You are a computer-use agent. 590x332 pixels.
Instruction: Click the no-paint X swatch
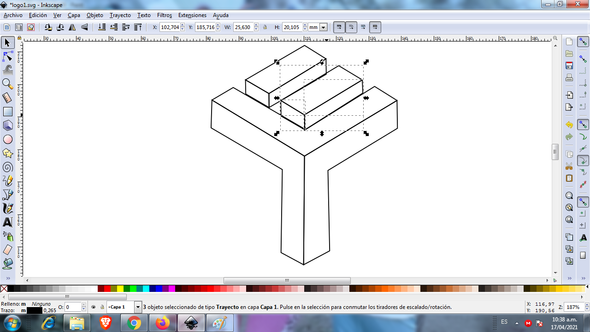click(4, 289)
